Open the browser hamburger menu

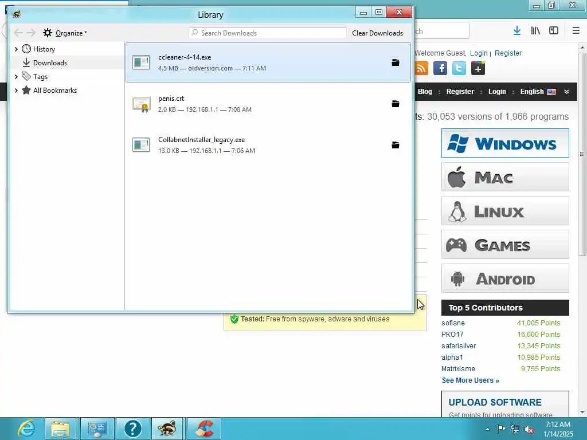point(576,31)
